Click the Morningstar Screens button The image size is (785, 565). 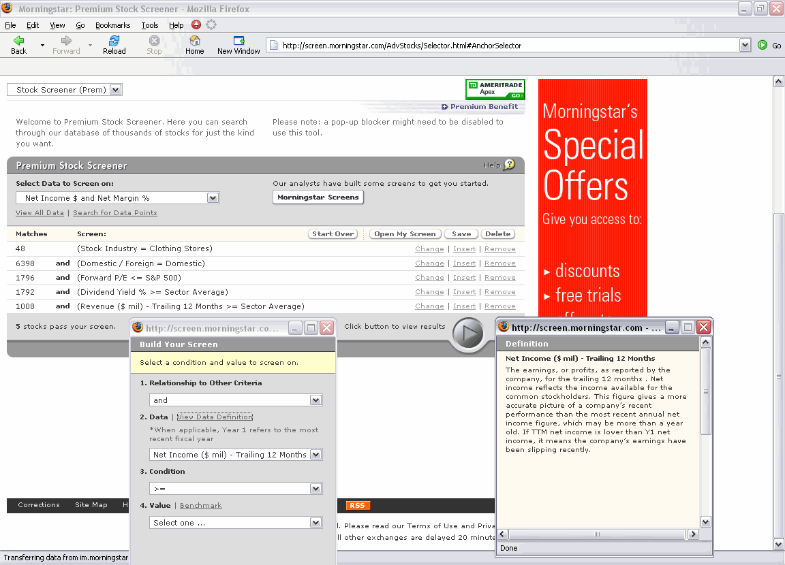(x=318, y=197)
